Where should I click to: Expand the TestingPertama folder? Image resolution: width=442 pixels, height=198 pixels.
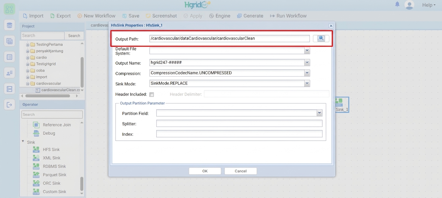coord(28,44)
